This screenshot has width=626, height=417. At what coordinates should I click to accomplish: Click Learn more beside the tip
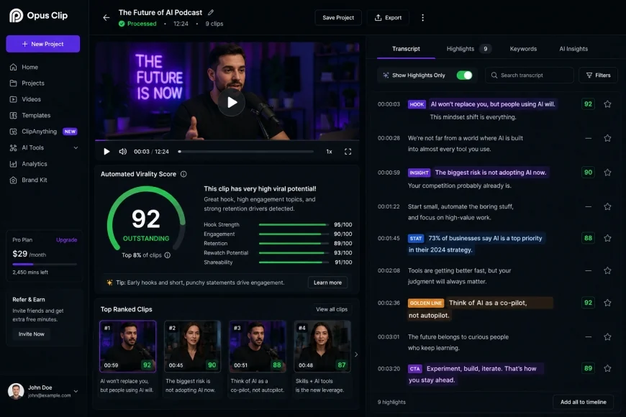(327, 283)
